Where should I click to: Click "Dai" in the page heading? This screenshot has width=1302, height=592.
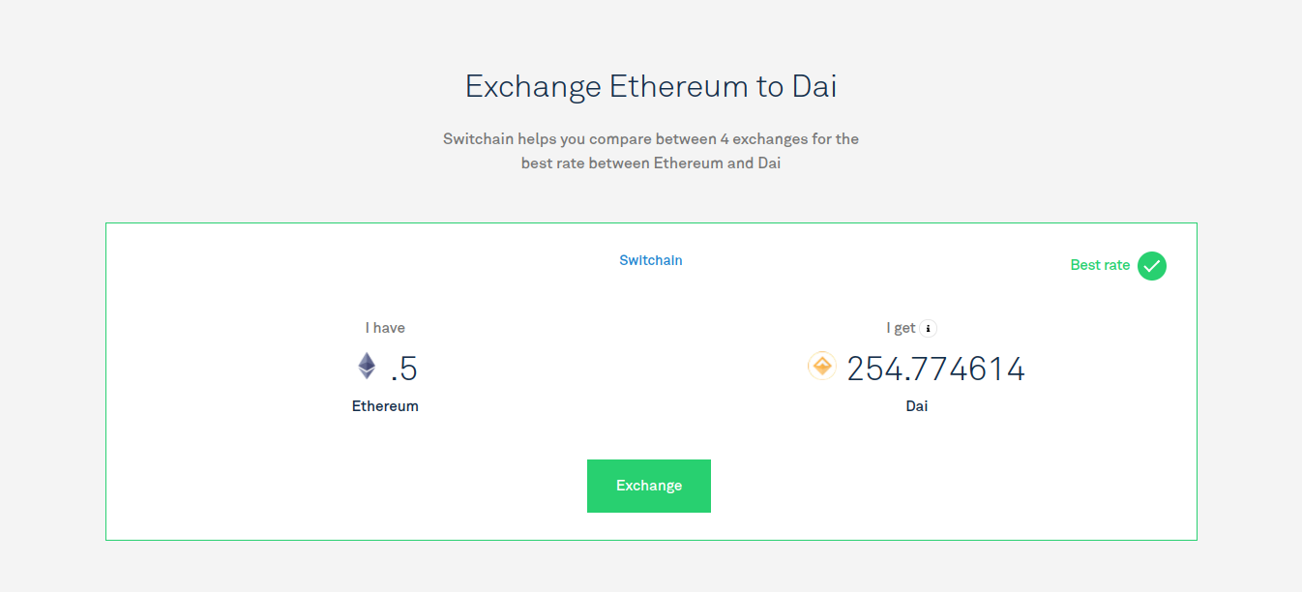coord(814,87)
